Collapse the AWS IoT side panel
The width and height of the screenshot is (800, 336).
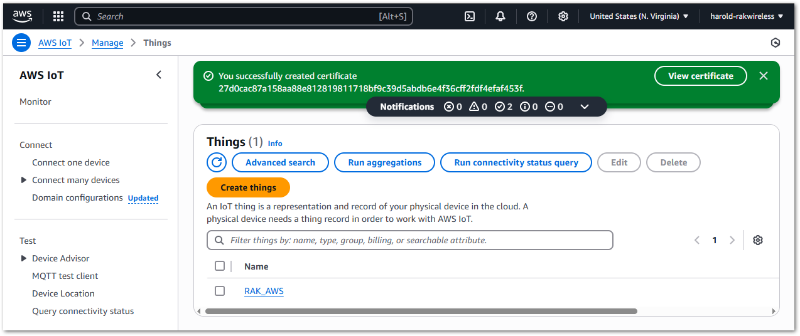point(159,75)
